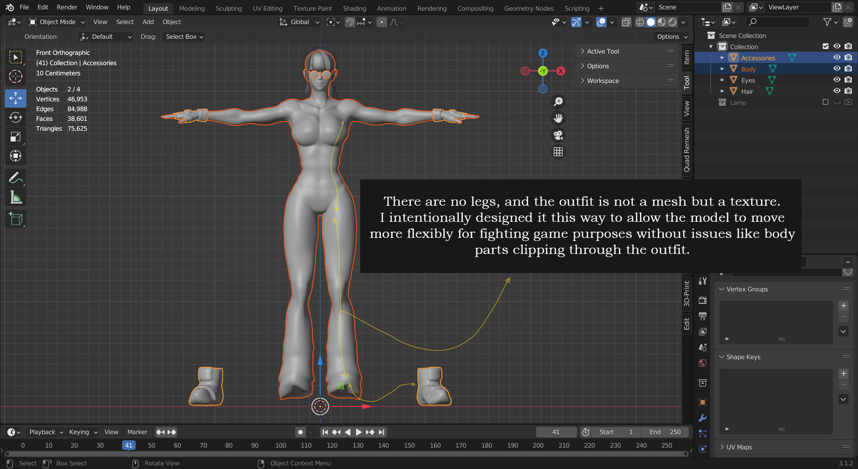Toggle X-ray display mode

click(626, 22)
